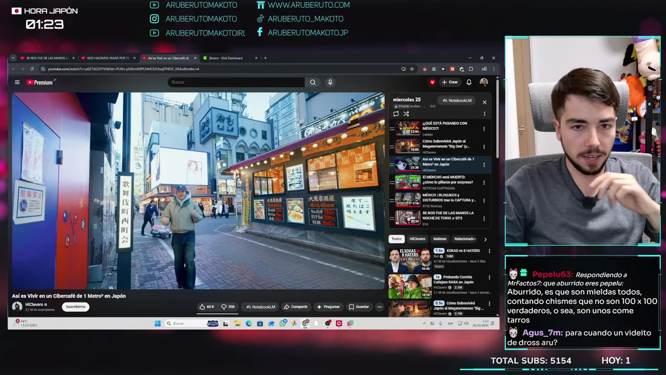Click the red V extension icon
This screenshot has width=666, height=375.
coord(432,82)
